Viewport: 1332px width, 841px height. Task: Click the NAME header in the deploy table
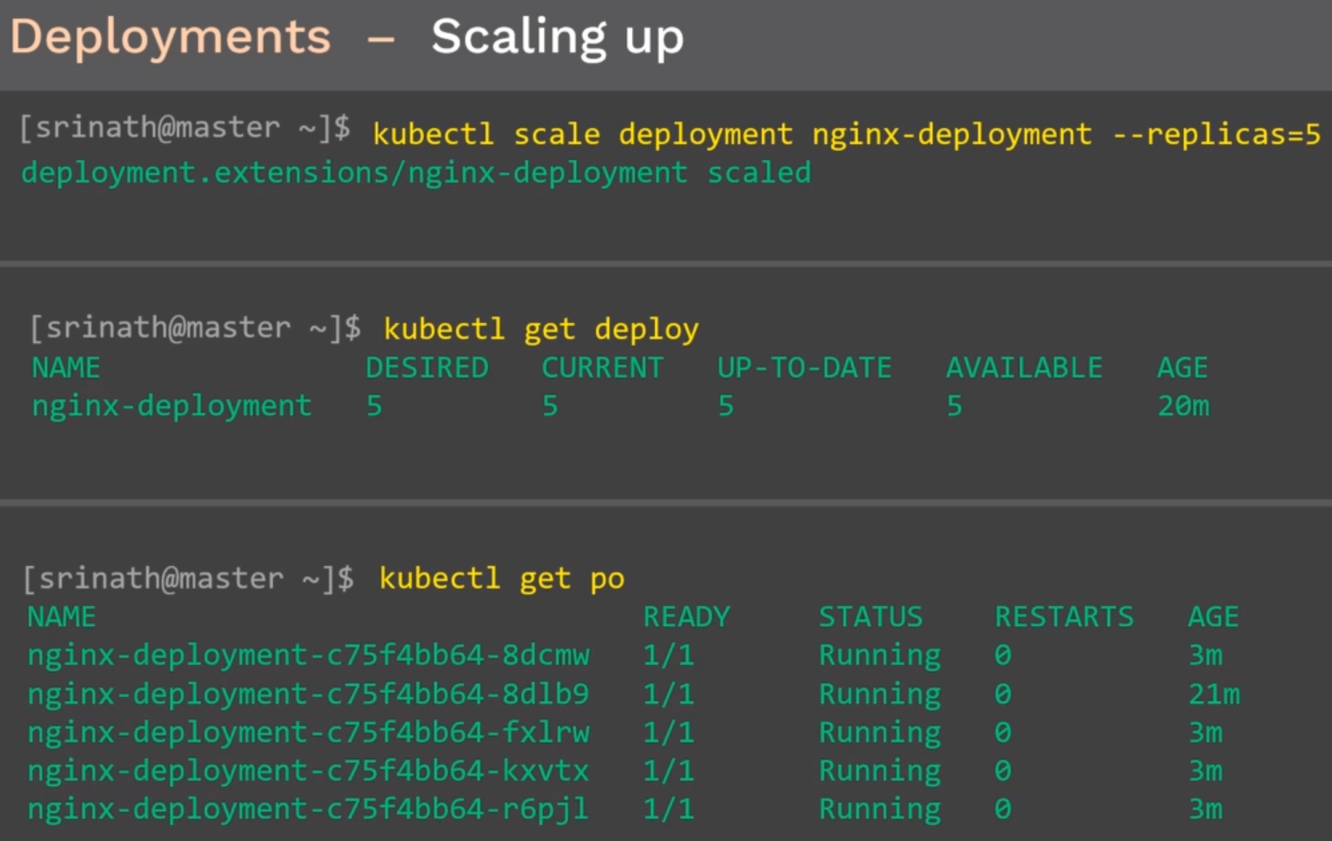[x=66, y=368]
